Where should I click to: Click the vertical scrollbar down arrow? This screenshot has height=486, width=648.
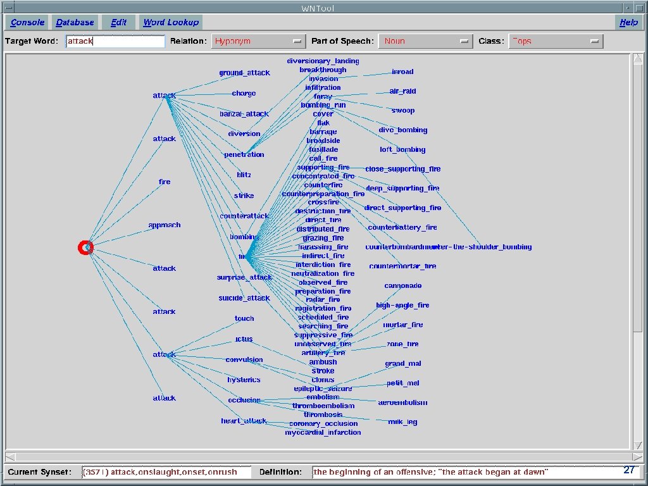(638, 444)
